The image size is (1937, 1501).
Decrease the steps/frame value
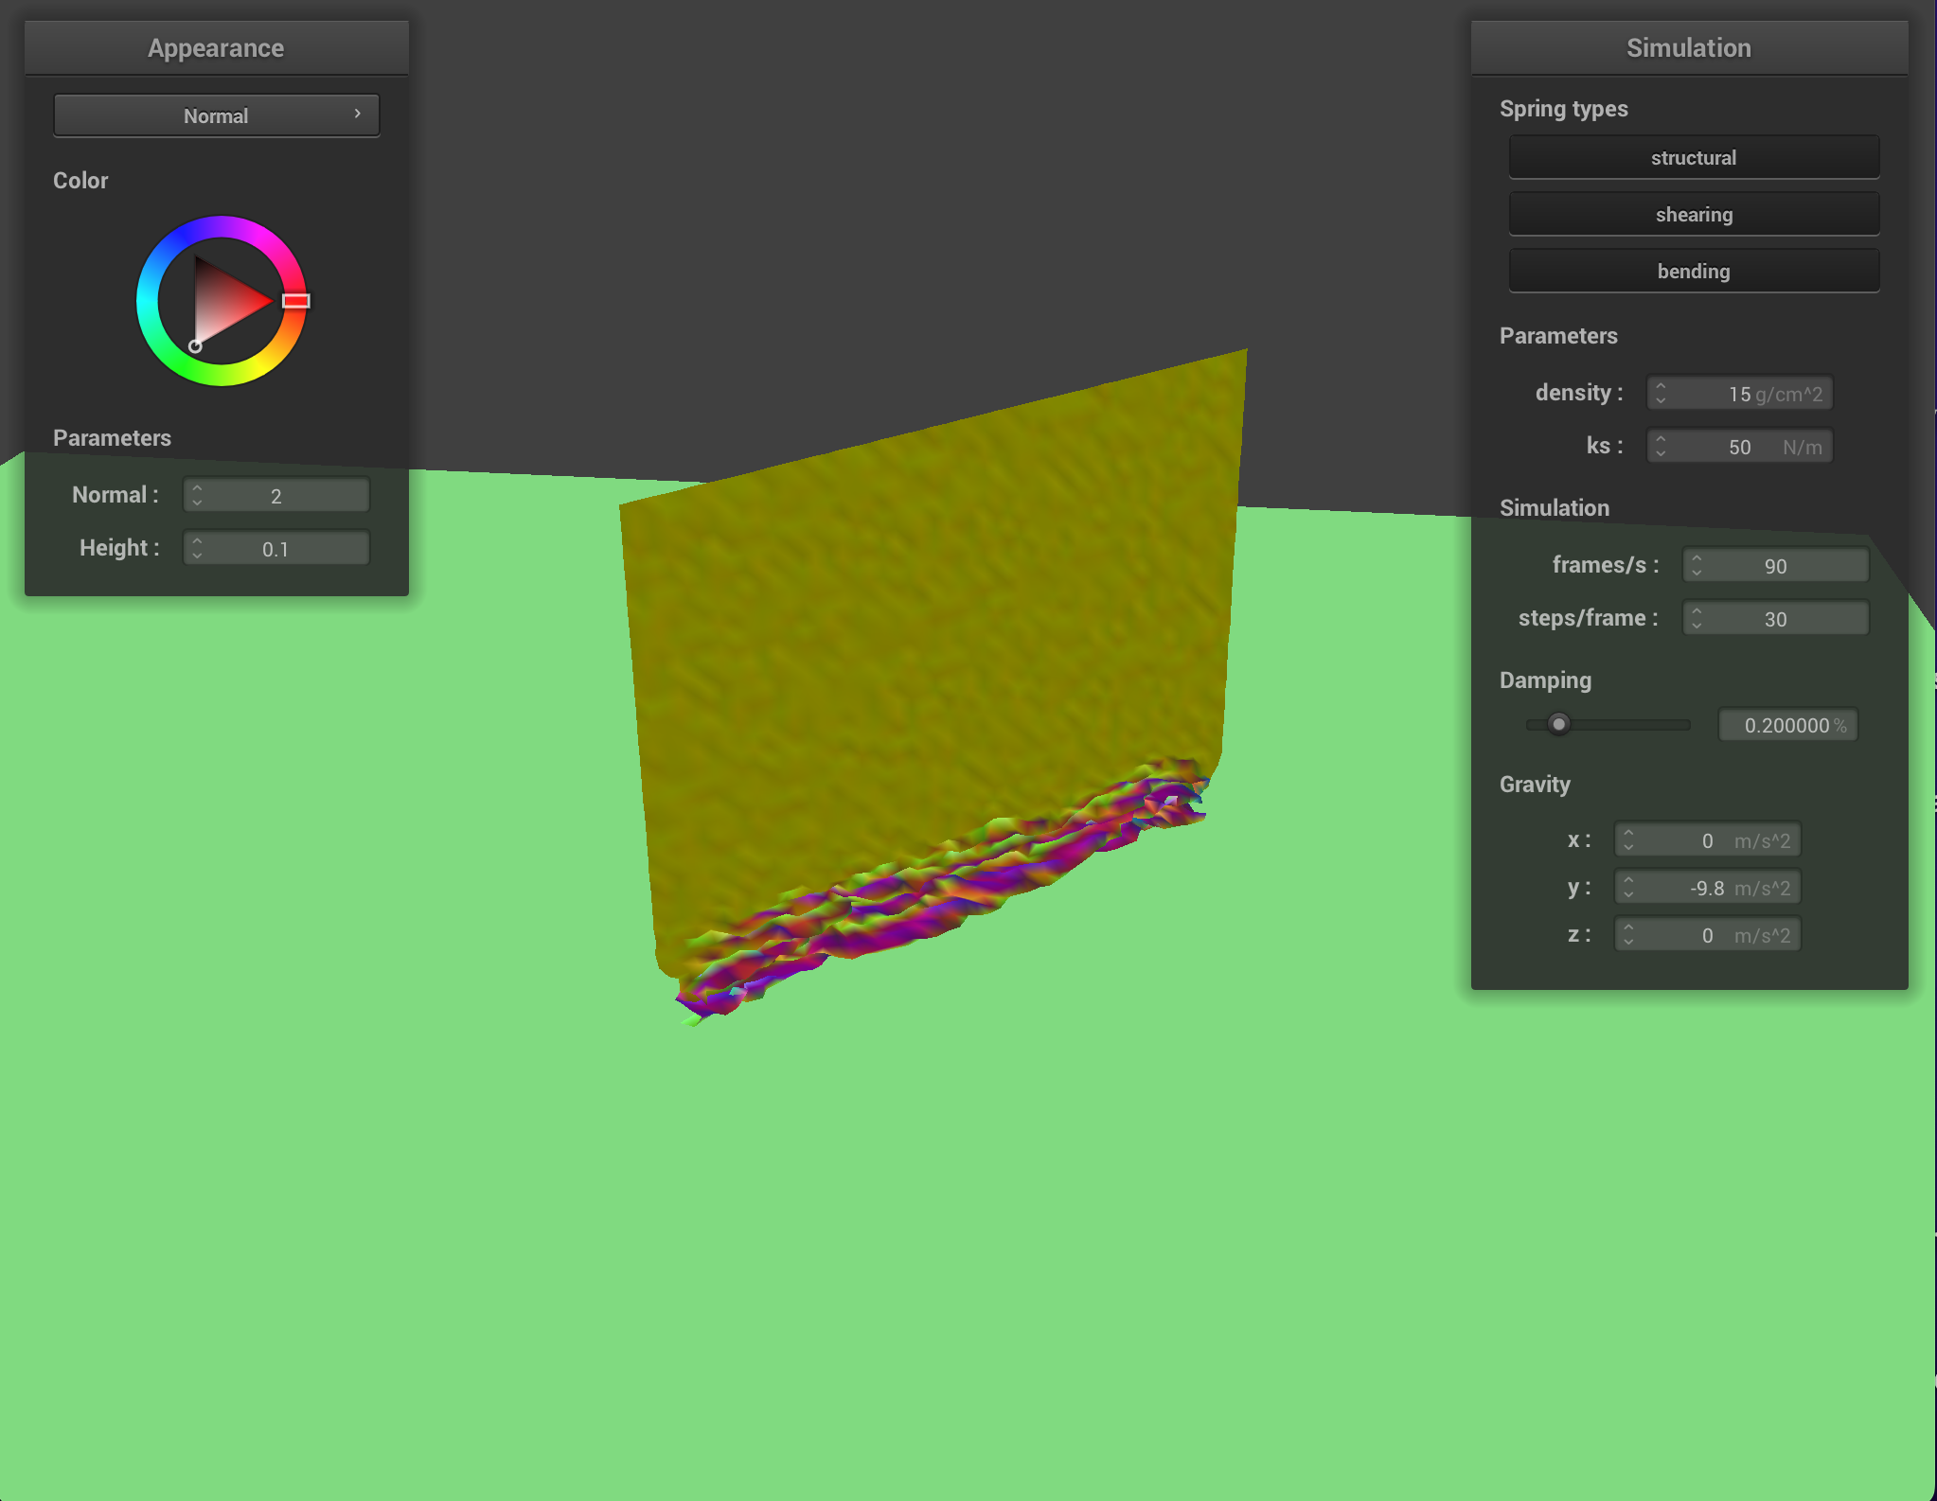click(x=1697, y=624)
